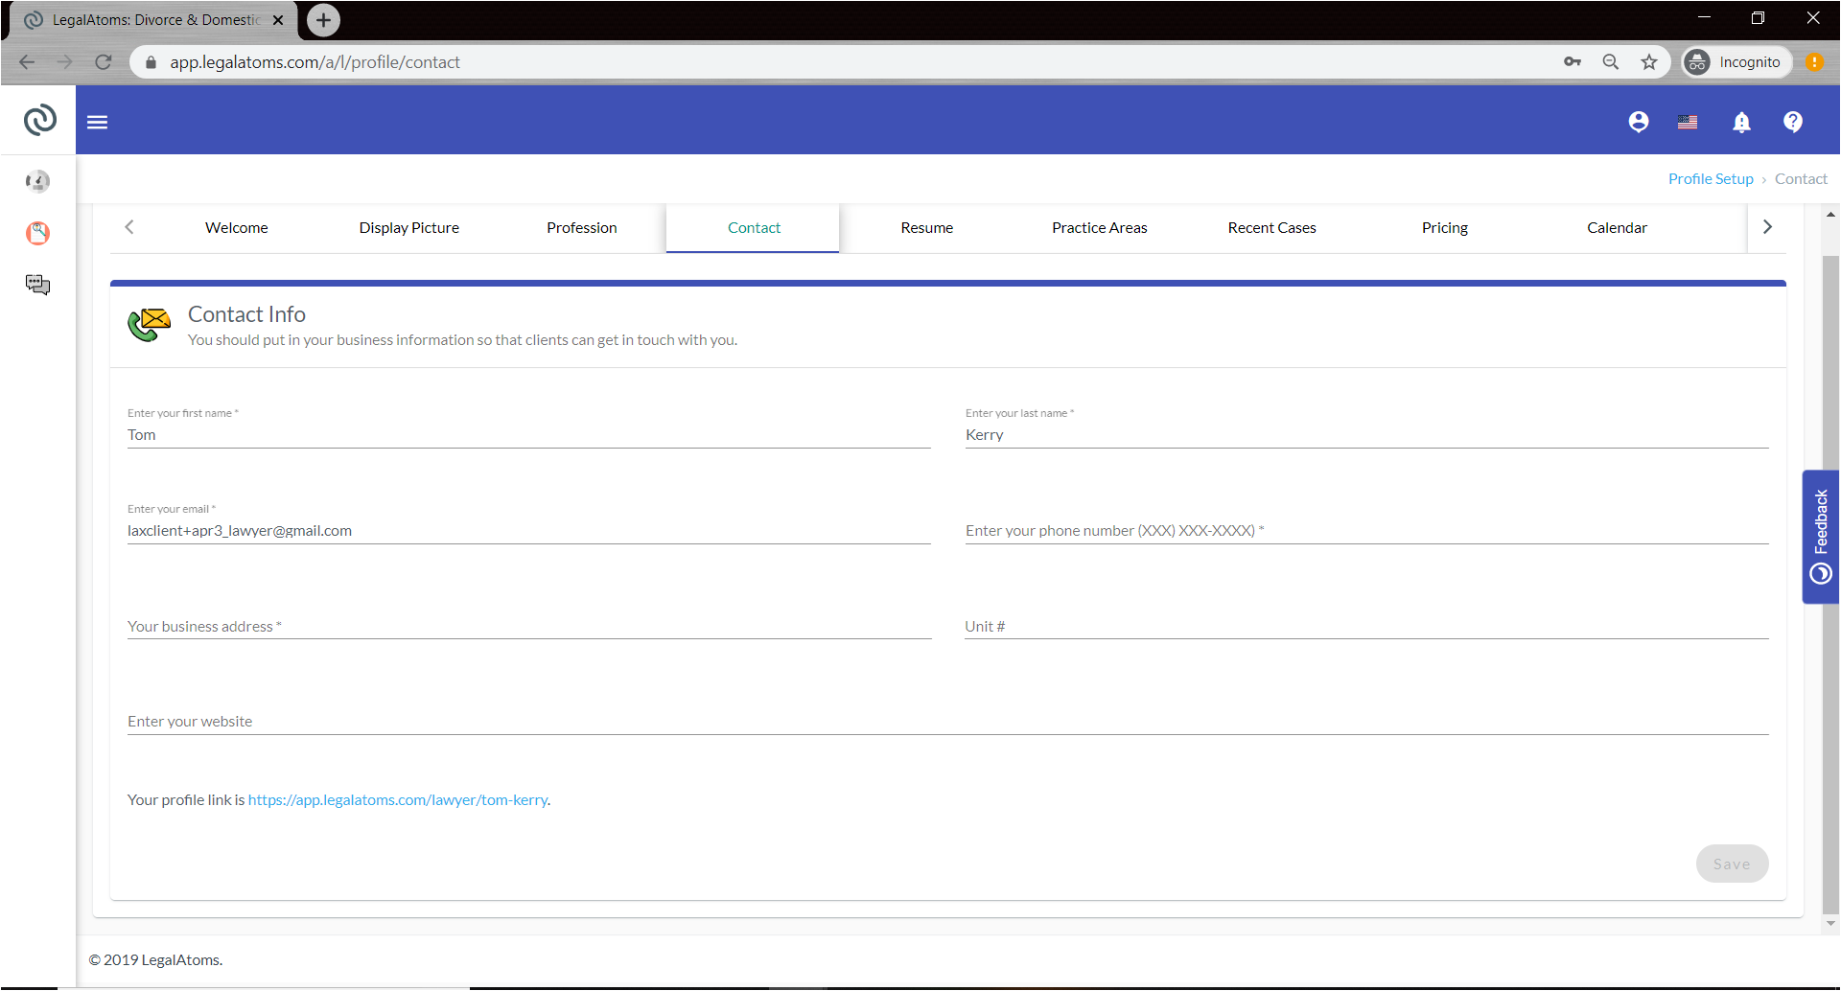Switch to the Resume tab
The image size is (1841, 991).
point(927,228)
